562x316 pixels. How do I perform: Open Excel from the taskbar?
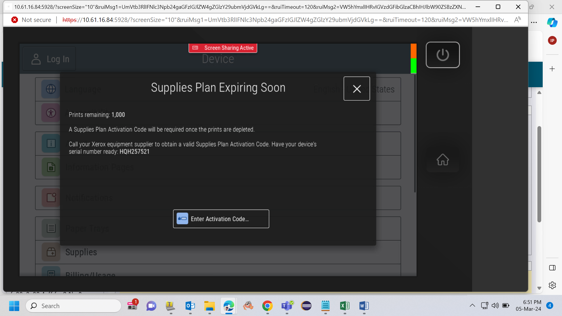tap(345, 306)
